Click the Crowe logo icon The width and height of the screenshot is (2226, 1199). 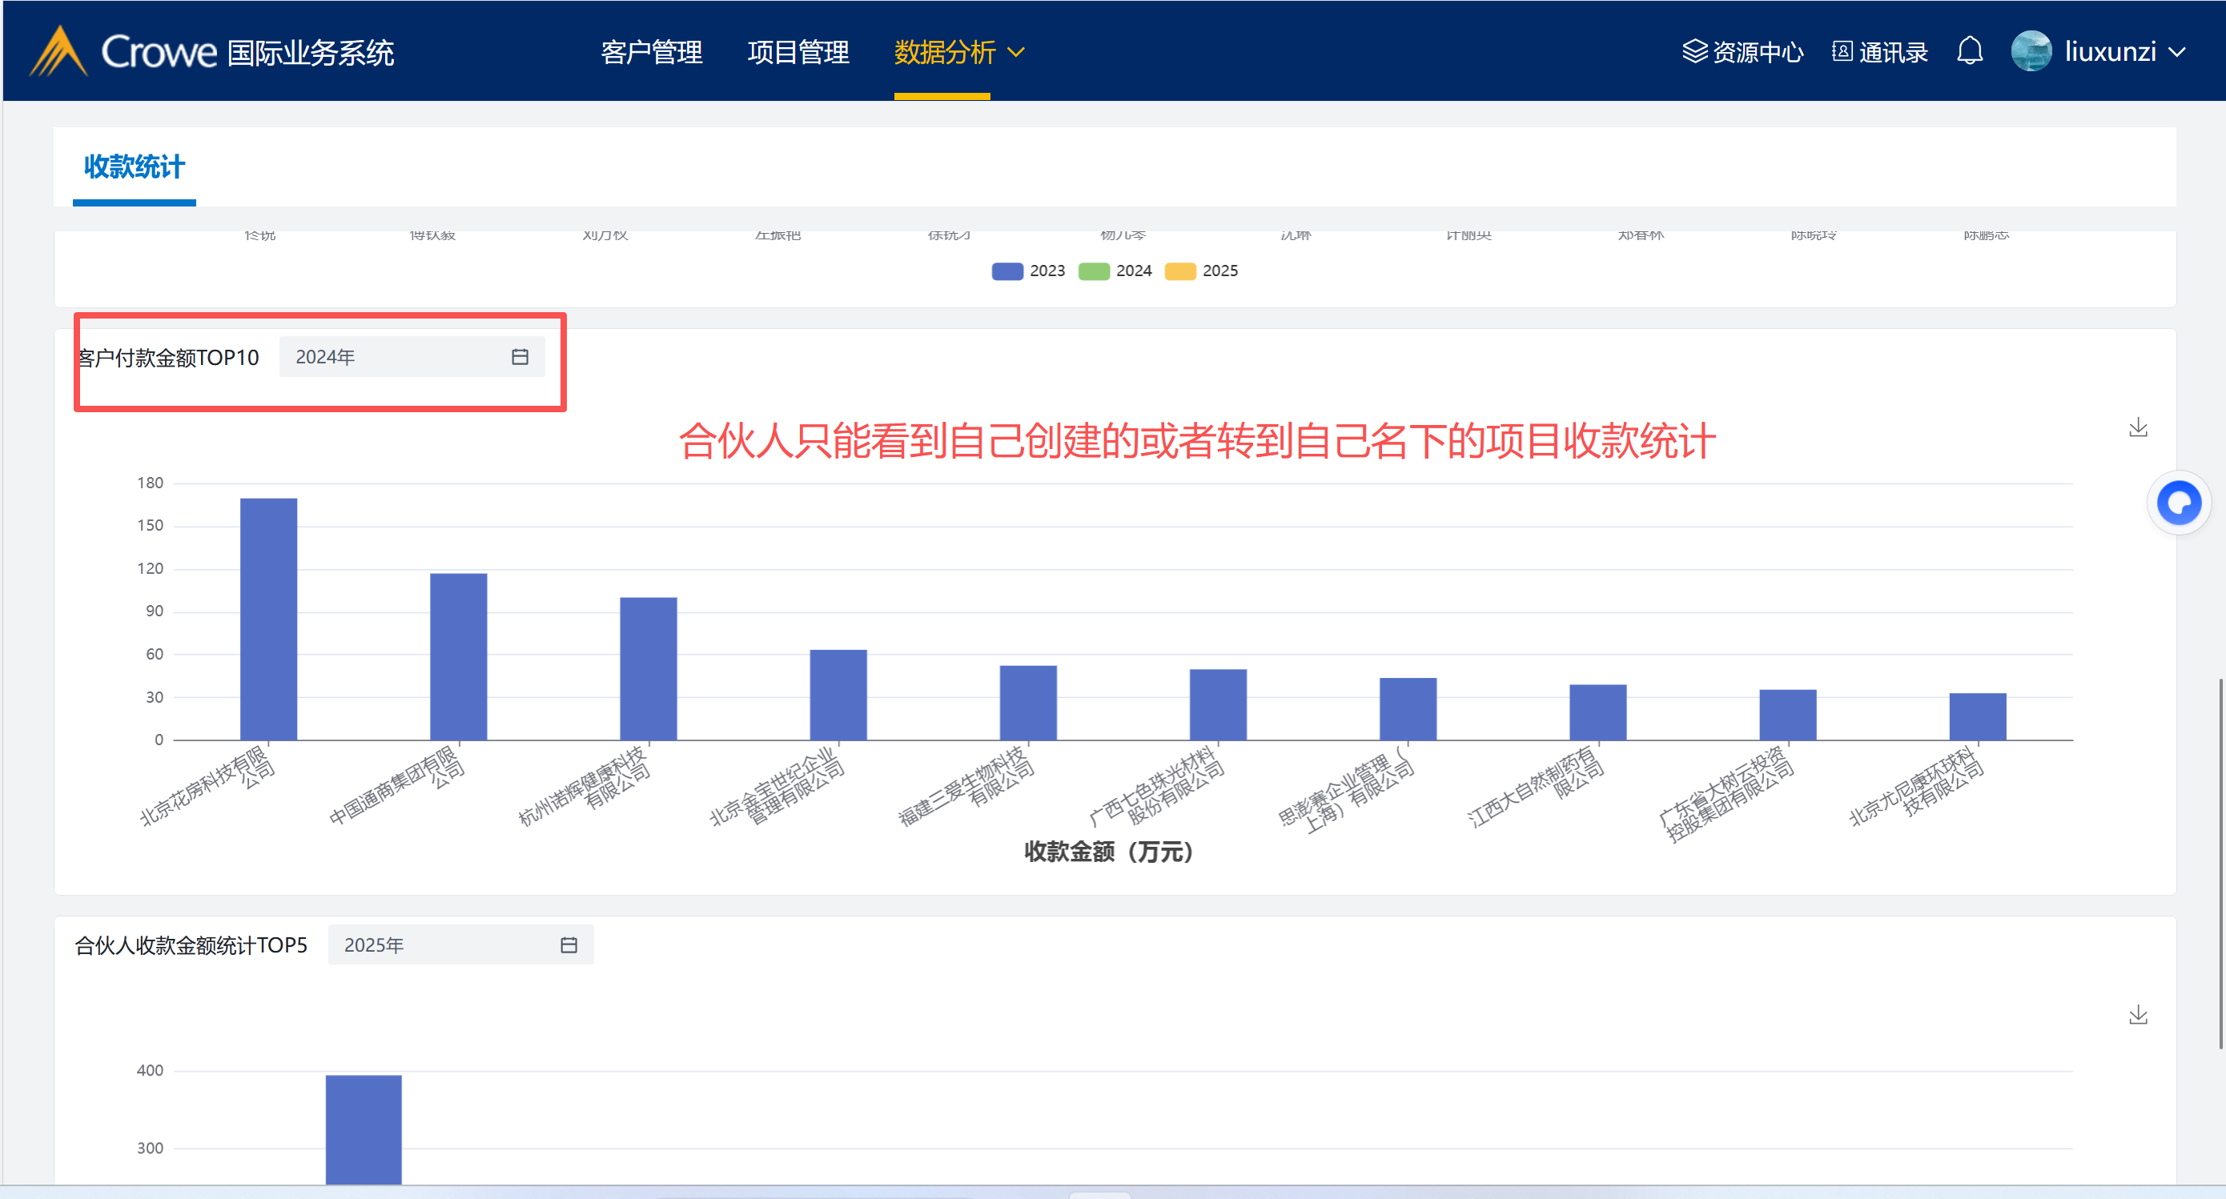click(x=58, y=52)
